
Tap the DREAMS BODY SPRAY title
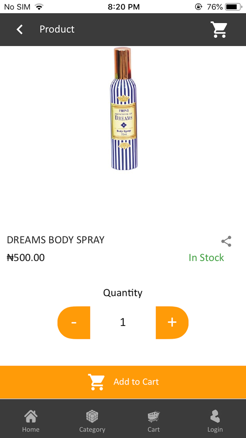56,240
